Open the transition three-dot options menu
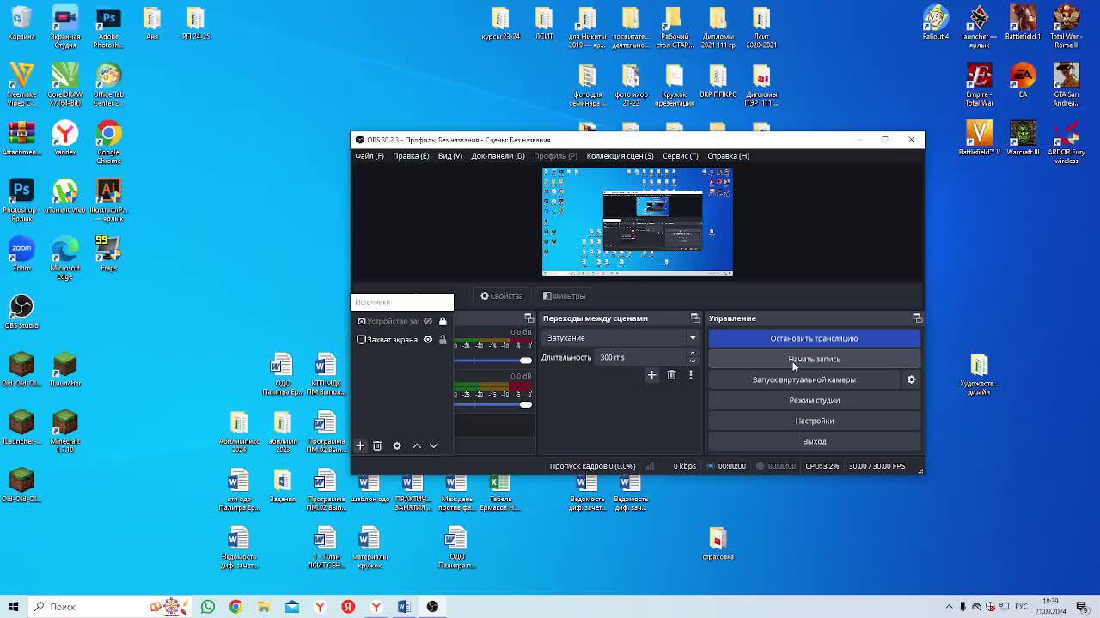1100x618 pixels. (x=690, y=375)
